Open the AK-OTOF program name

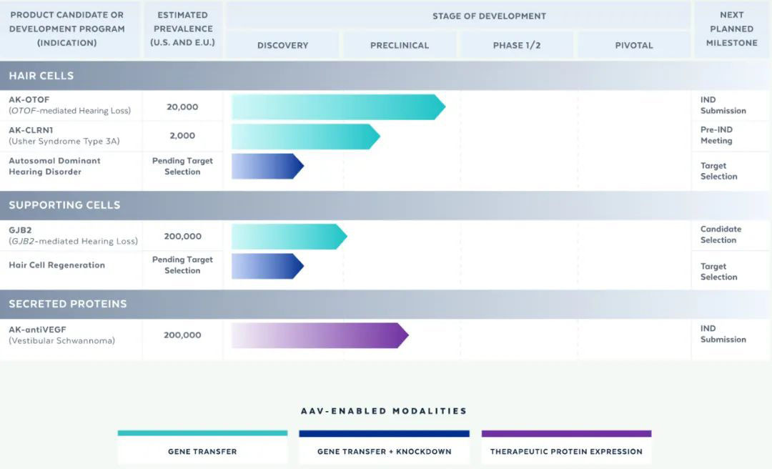pyautogui.click(x=29, y=100)
